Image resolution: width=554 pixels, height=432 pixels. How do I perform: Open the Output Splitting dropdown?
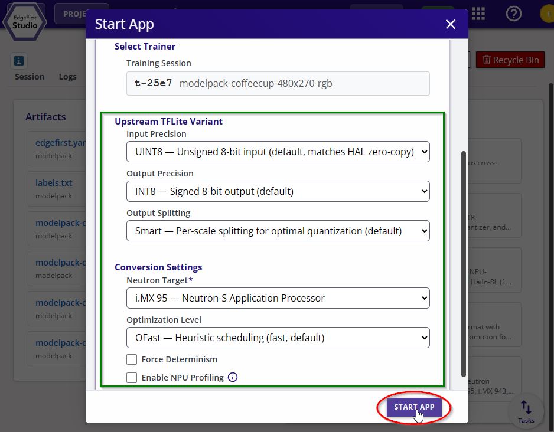278,231
